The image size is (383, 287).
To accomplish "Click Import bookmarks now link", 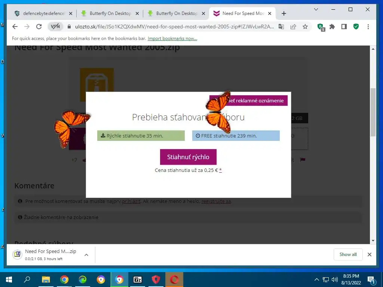I will coord(172,38).
